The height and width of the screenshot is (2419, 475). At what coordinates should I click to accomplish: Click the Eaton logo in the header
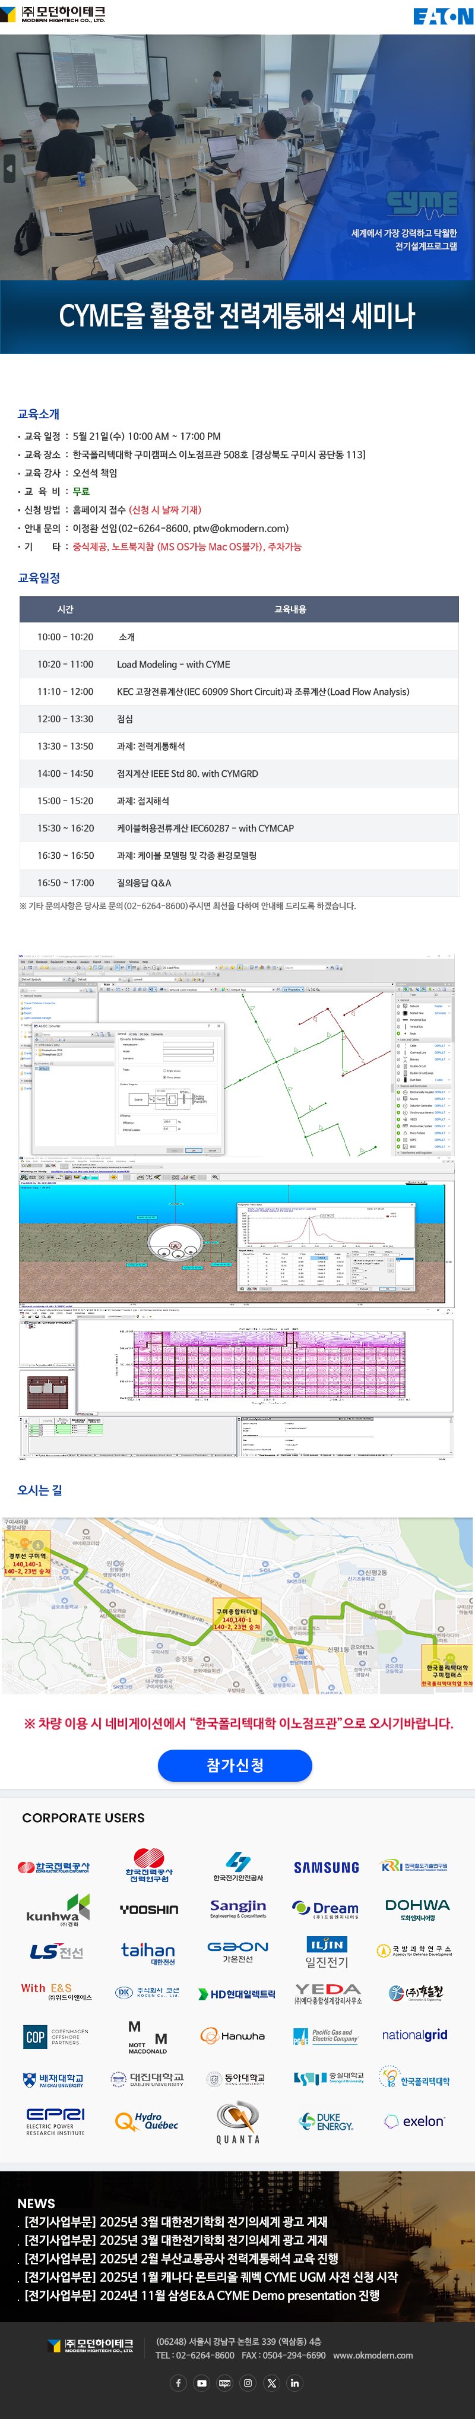point(443,16)
